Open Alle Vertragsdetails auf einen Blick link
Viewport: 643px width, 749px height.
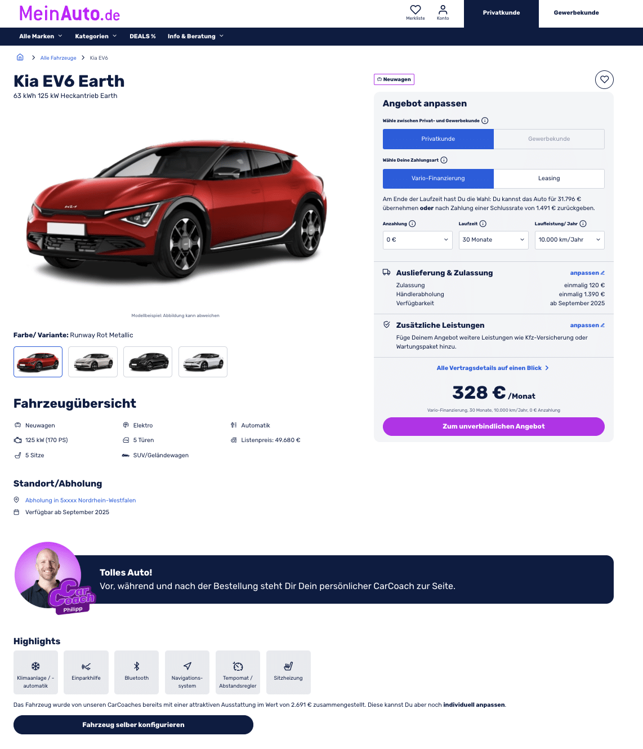click(493, 368)
